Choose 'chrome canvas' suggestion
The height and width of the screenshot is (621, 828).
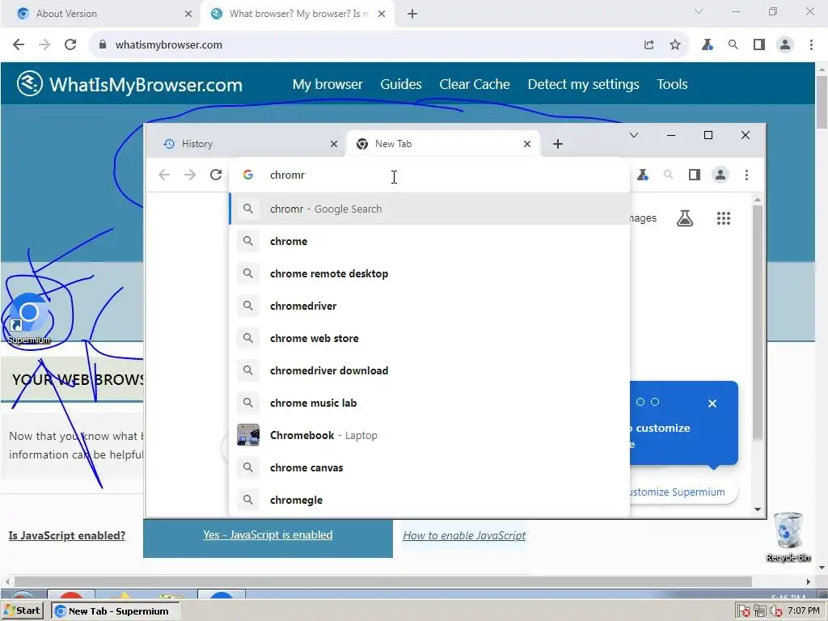pyautogui.click(x=430, y=467)
